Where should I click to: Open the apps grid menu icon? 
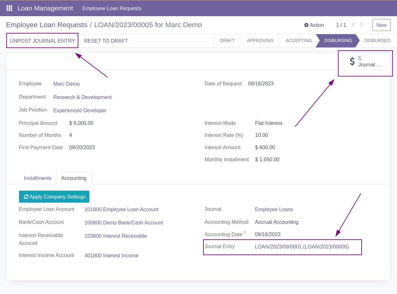(x=9, y=8)
